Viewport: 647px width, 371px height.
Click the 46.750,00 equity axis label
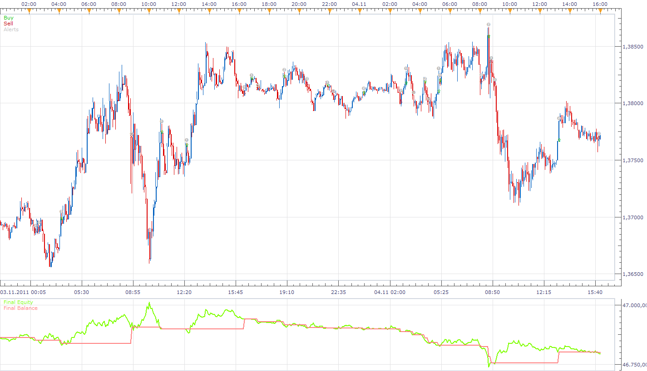(x=634, y=365)
